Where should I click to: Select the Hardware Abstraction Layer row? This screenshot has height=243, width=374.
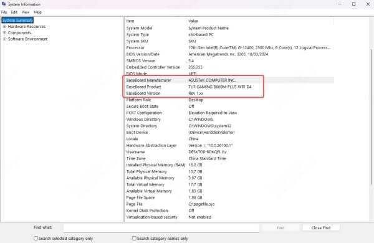(229, 145)
